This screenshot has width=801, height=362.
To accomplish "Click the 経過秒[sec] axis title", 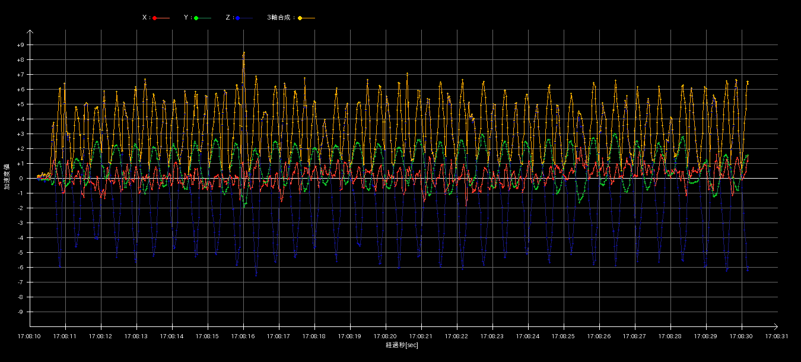I will 402,345.
